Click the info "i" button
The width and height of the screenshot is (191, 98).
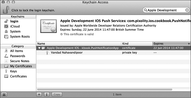pos(47,94)
